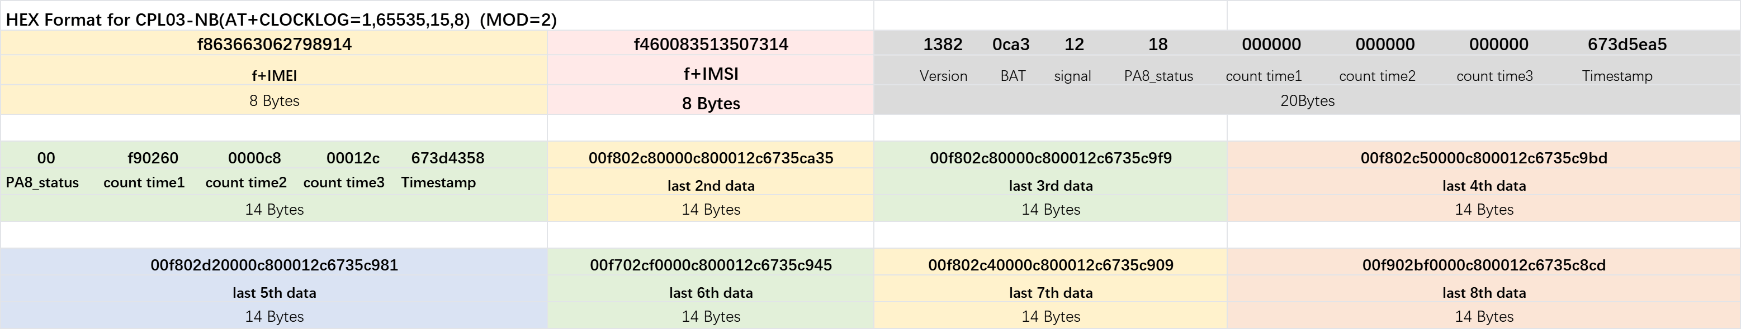Select the f+IMSI label cell

(x=711, y=74)
